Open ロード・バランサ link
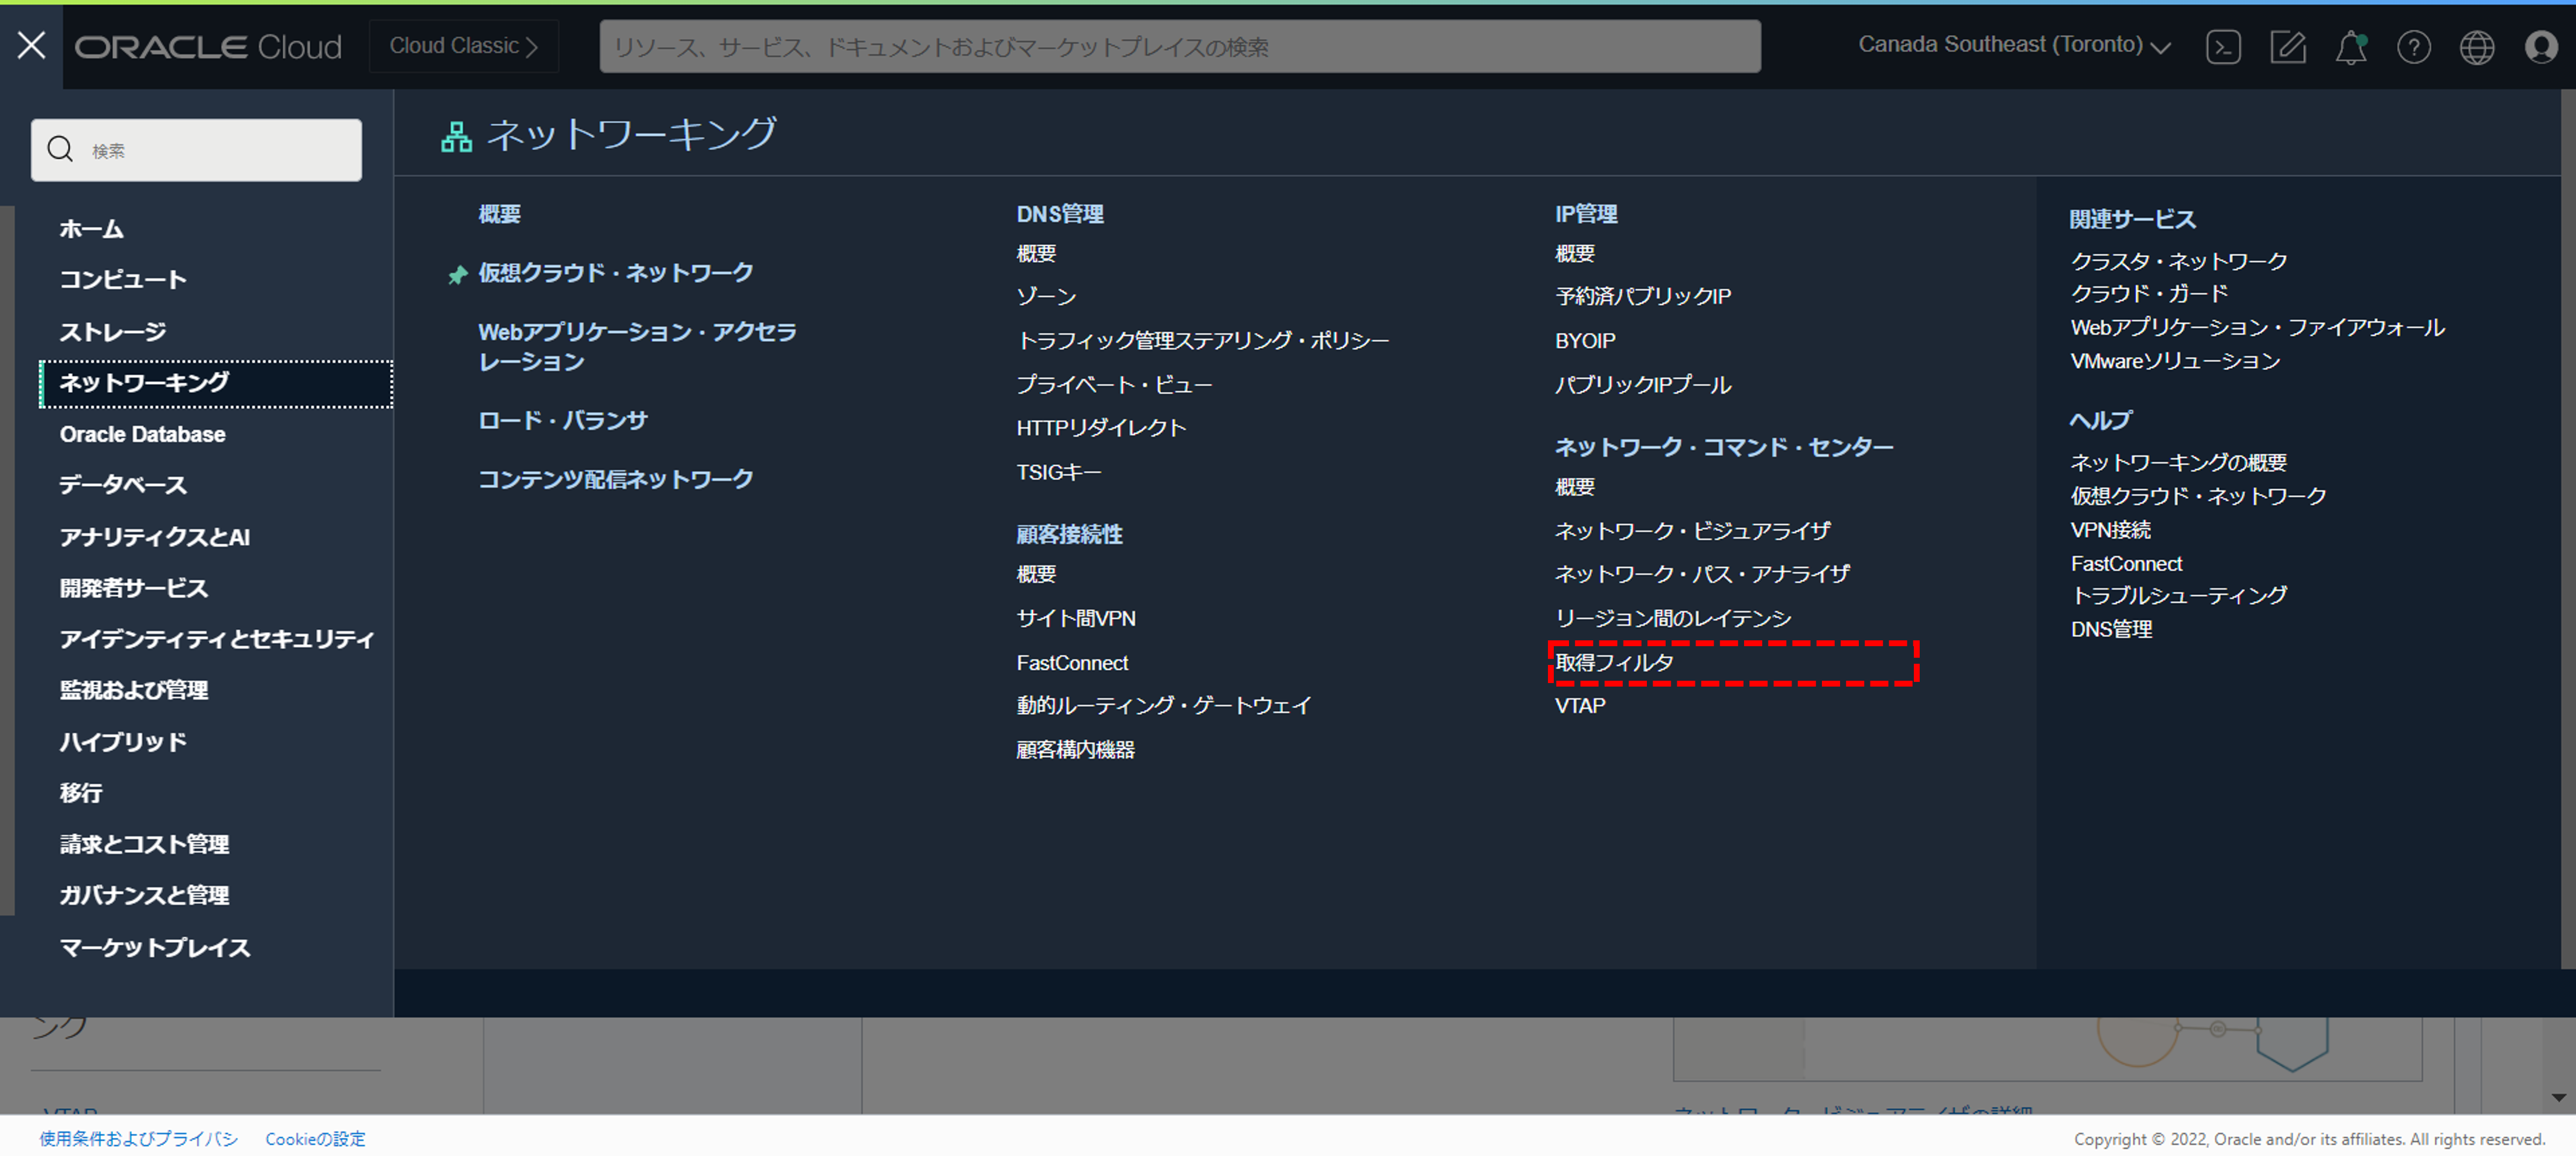 562,420
